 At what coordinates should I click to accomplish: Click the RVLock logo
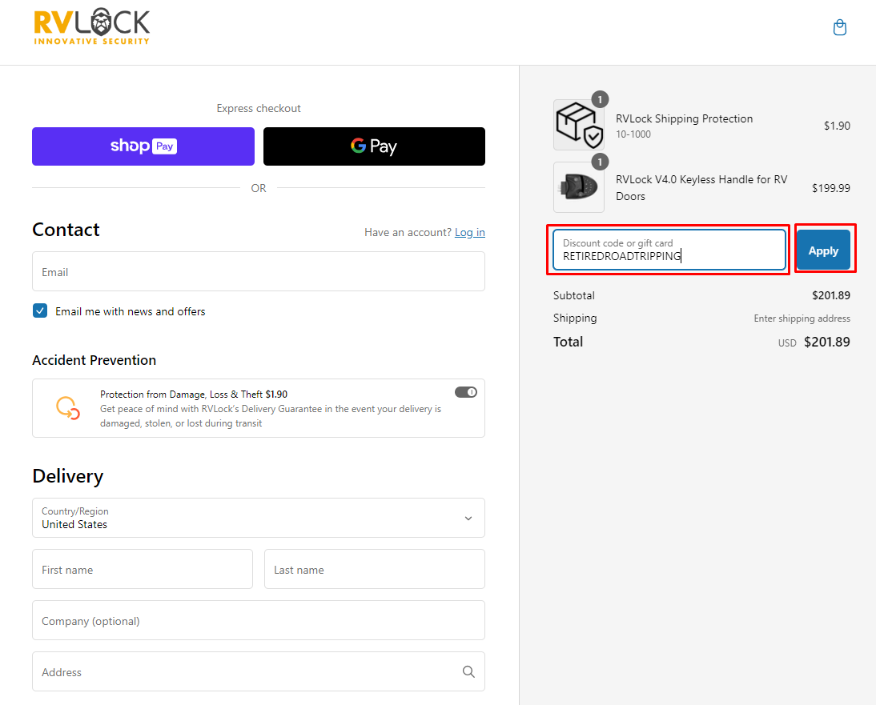coord(92,27)
